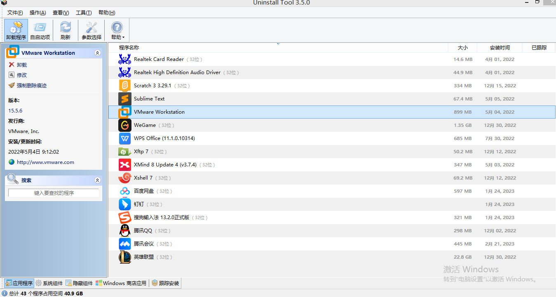Collapse the Search (搜索) panel

click(x=97, y=180)
